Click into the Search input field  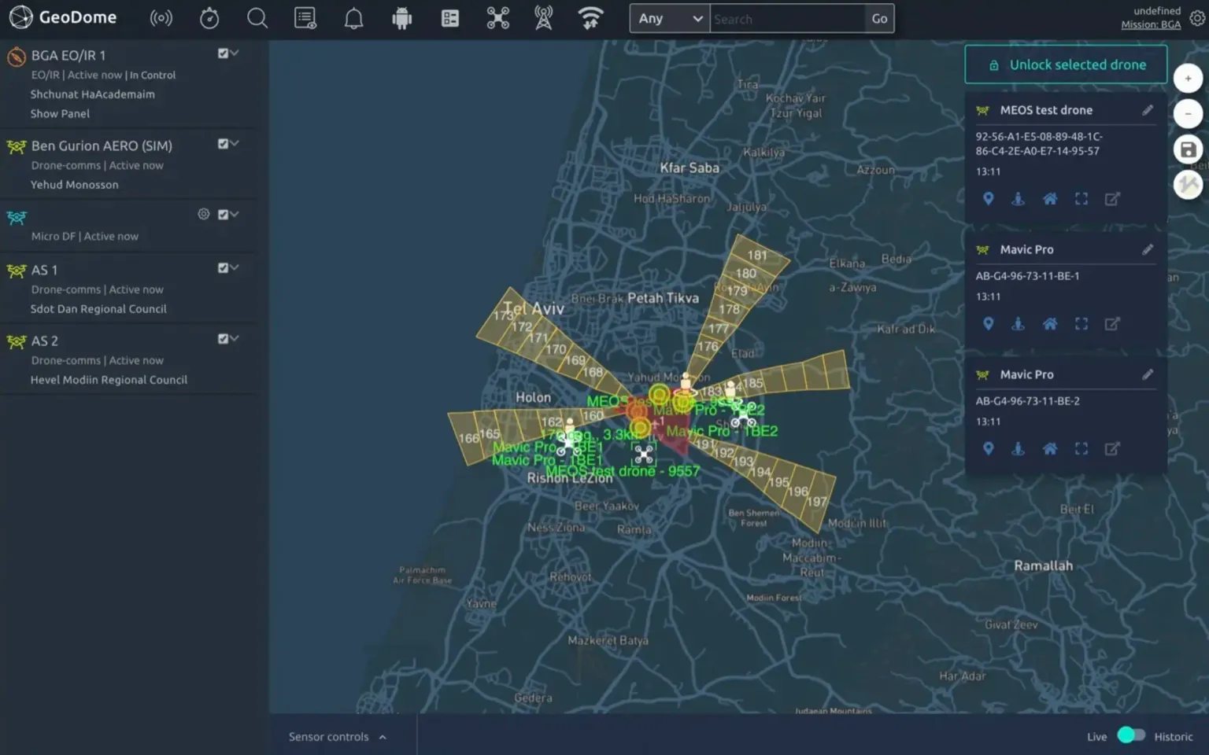[x=787, y=19]
